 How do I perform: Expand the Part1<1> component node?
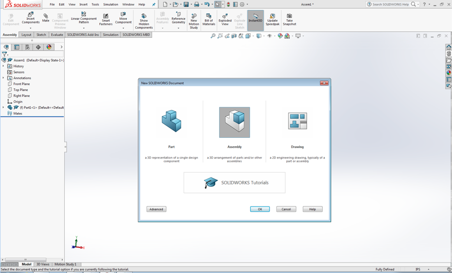[x=3, y=107]
